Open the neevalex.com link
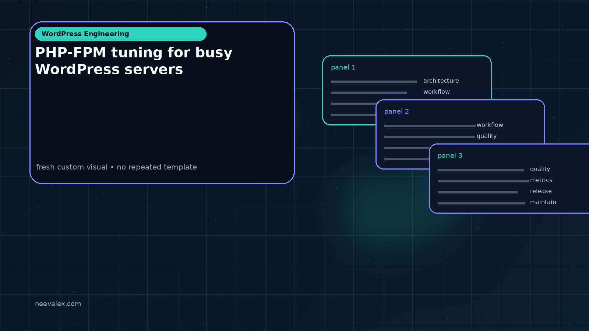 click(58, 304)
